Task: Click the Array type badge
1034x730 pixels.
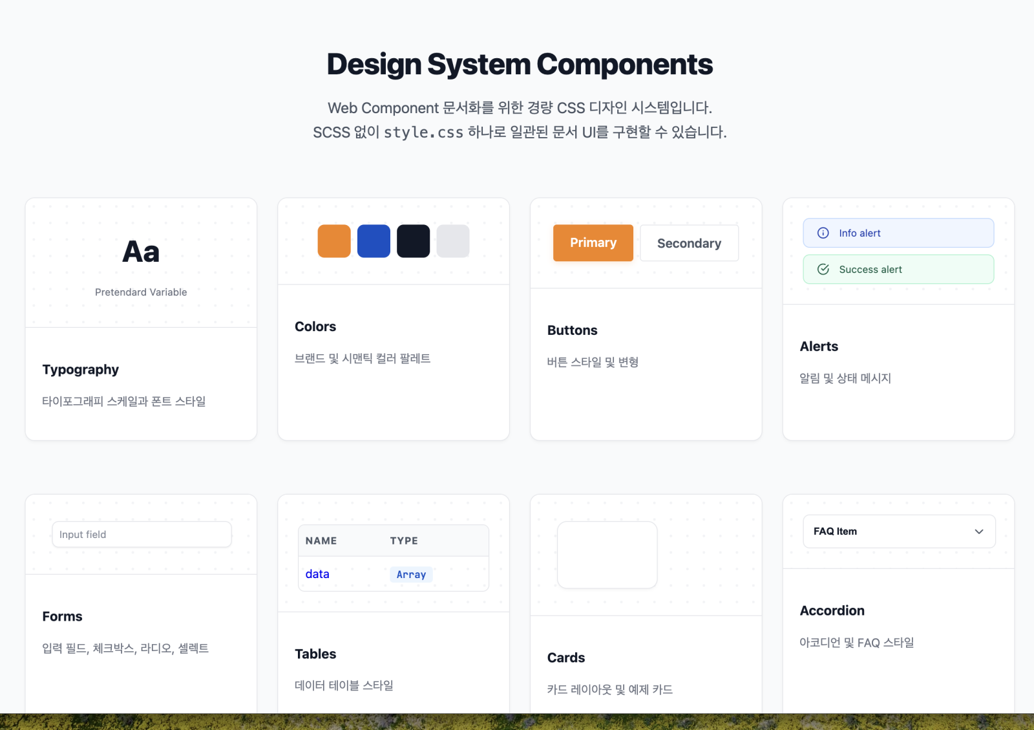Action: point(411,574)
